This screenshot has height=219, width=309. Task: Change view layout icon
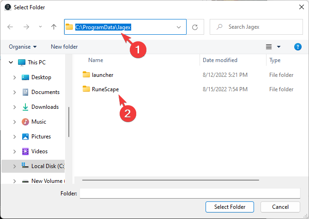269,47
